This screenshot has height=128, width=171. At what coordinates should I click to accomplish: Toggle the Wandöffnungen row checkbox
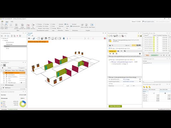tap(4, 82)
